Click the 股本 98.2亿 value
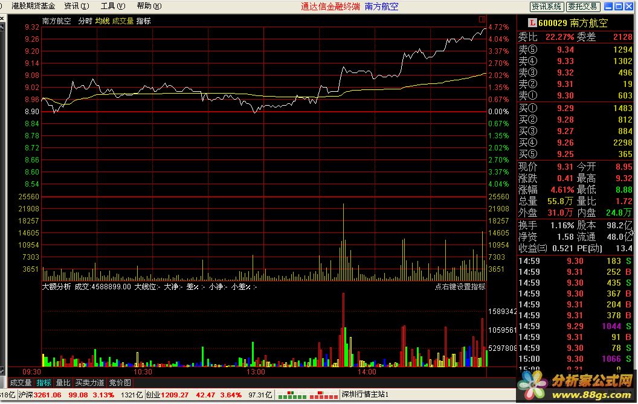638x404 pixels. click(x=620, y=225)
